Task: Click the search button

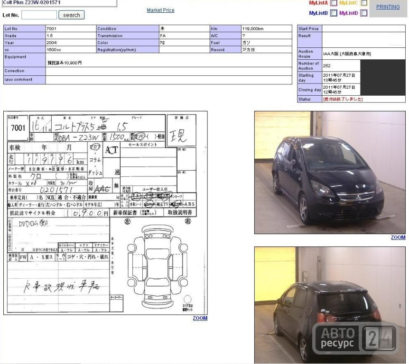Action: (x=72, y=15)
